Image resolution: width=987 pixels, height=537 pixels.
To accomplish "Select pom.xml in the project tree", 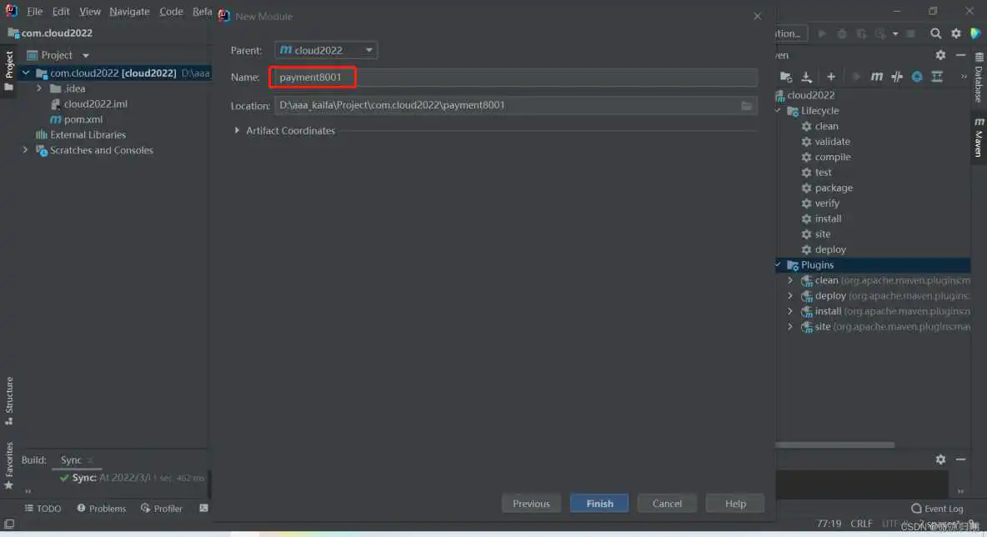I will pos(83,119).
